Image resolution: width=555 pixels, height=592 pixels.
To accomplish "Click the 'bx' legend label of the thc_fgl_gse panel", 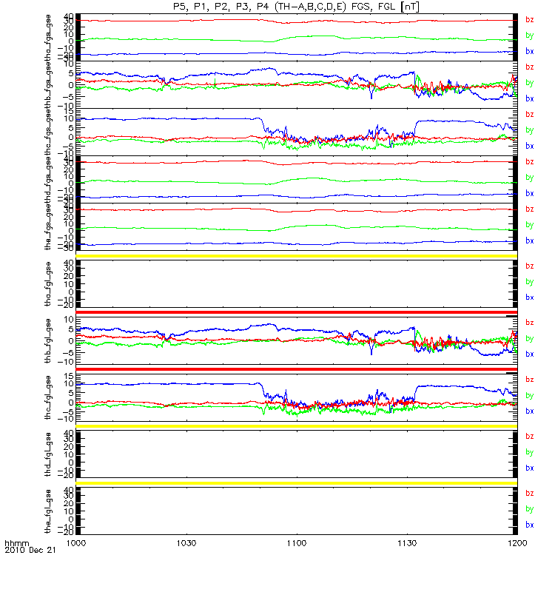I will point(529,411).
